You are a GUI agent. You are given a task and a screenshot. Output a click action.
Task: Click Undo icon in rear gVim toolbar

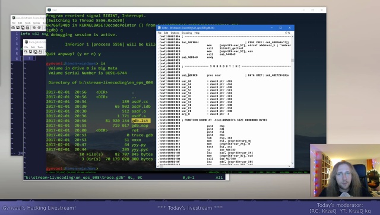click(x=34, y=28)
